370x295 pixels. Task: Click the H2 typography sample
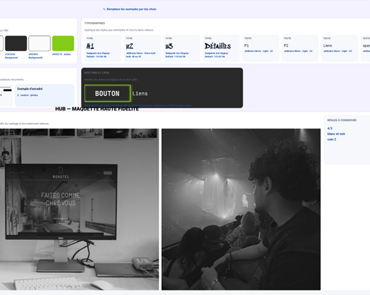pyautogui.click(x=130, y=46)
